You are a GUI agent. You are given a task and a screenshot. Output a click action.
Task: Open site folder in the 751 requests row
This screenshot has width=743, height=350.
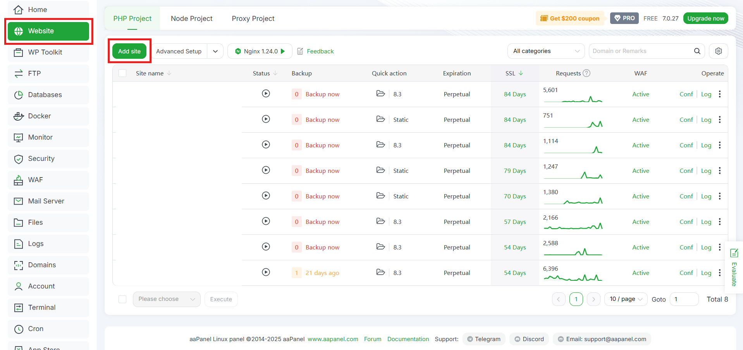coord(380,119)
